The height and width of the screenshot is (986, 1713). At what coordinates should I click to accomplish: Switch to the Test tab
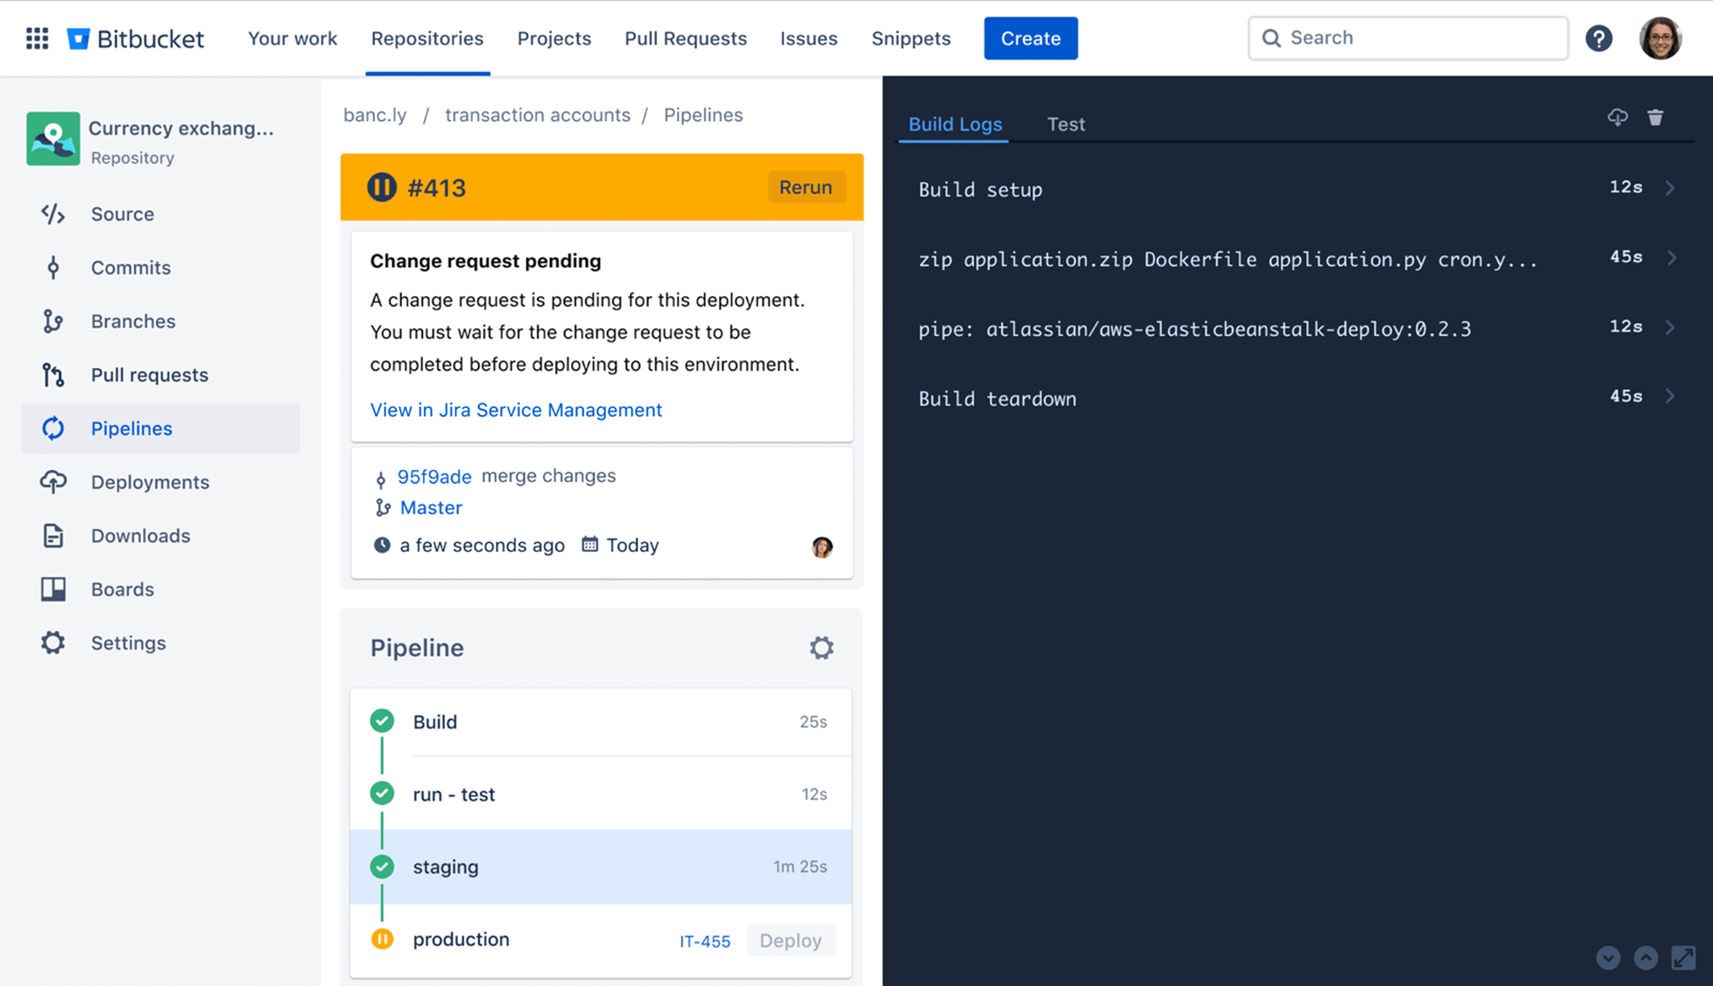click(1065, 123)
